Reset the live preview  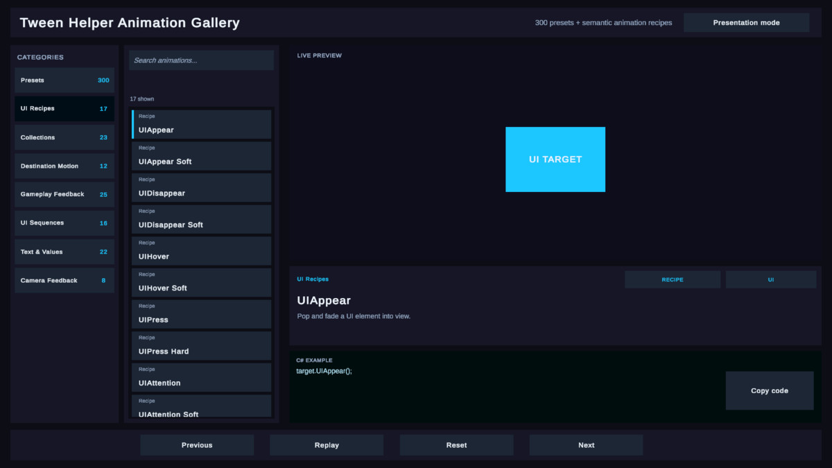pos(457,445)
